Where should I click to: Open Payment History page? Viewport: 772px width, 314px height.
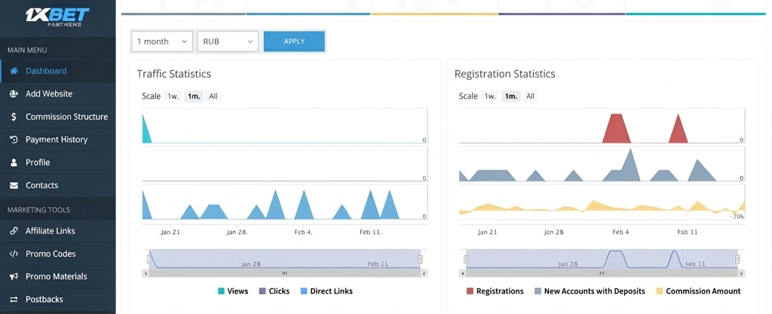coord(58,139)
